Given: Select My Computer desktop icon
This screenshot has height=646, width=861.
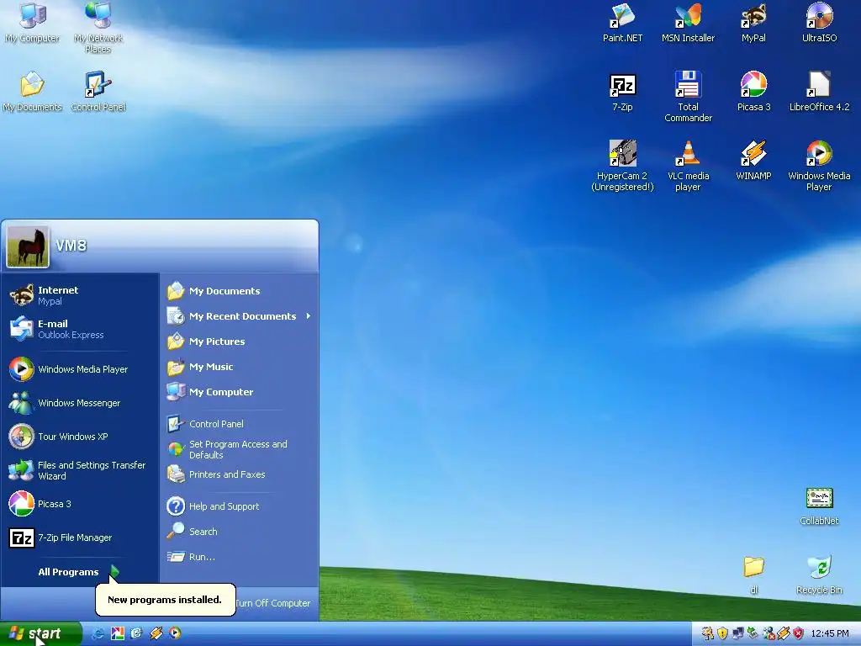Looking at the screenshot, I should (33, 23).
